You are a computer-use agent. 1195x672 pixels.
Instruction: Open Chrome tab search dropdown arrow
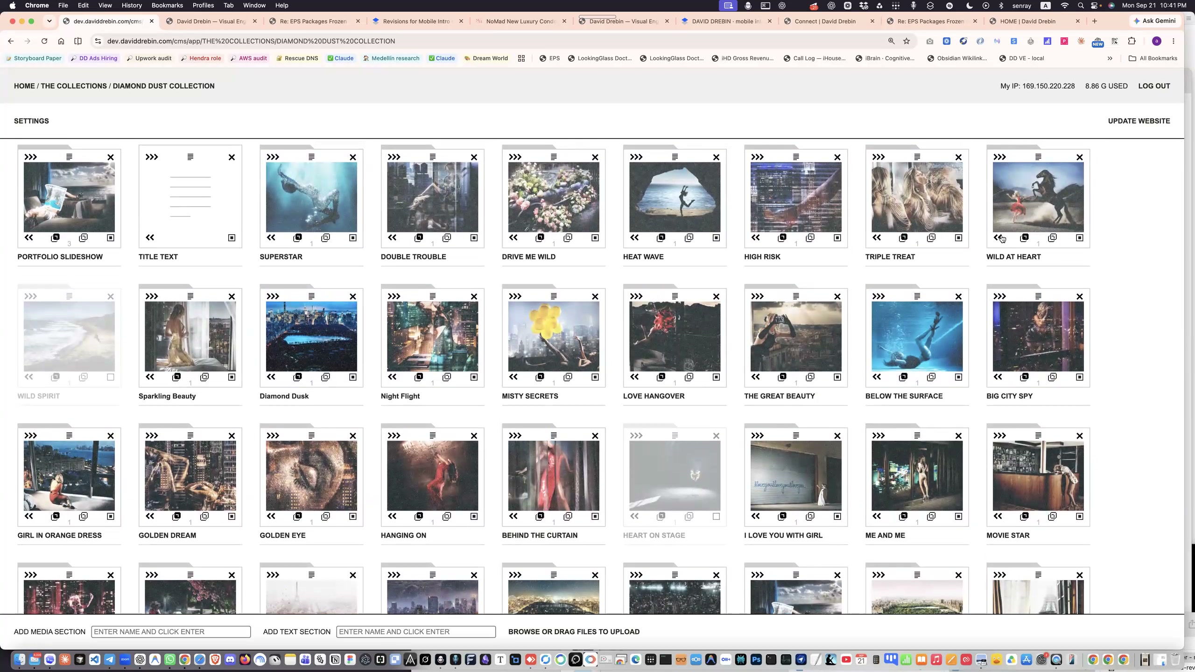(x=49, y=21)
